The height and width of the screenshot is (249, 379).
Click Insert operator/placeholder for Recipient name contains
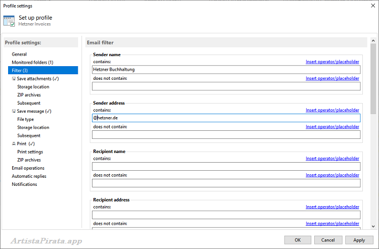(332, 159)
